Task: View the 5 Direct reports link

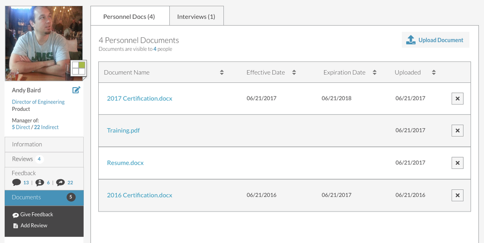Action: [x=21, y=127]
